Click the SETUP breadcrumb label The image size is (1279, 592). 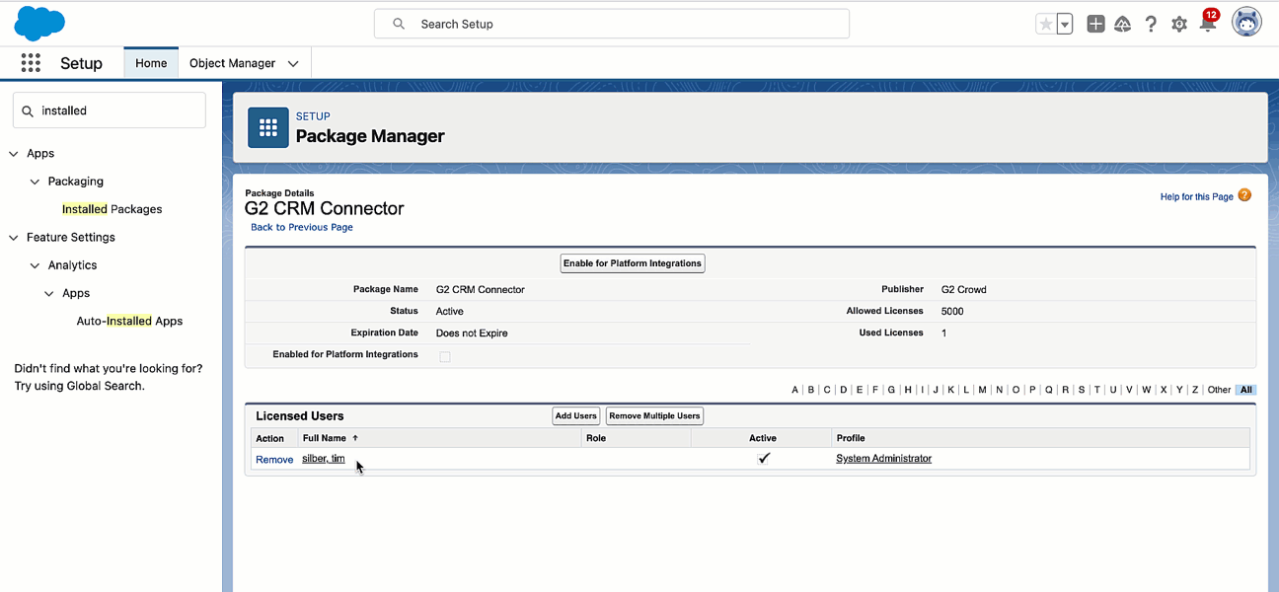pos(313,116)
